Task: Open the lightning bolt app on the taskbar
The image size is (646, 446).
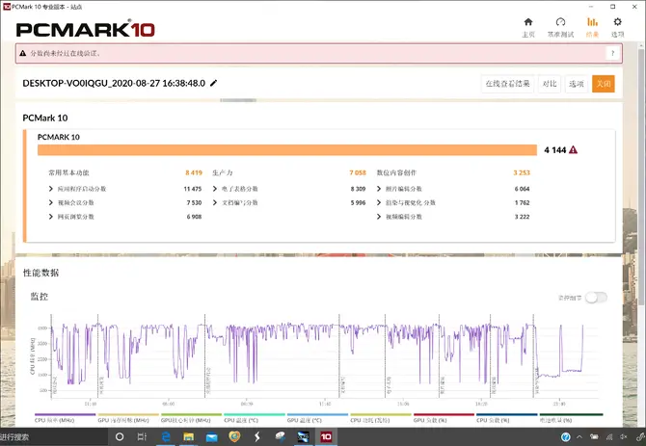Action: (257, 436)
